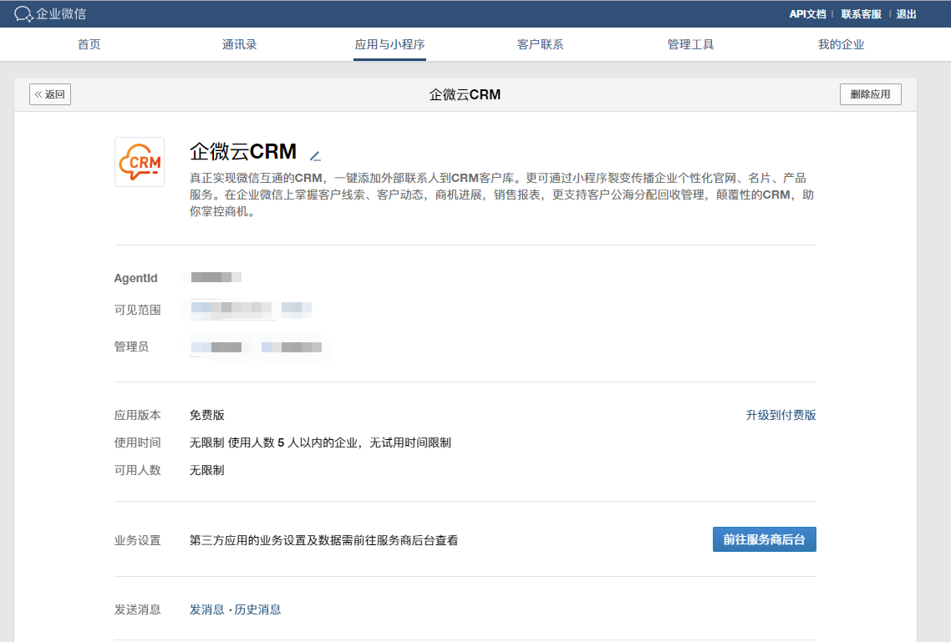Click the blurred 可见范围 value
This screenshot has height=642, width=951.
[x=251, y=308]
